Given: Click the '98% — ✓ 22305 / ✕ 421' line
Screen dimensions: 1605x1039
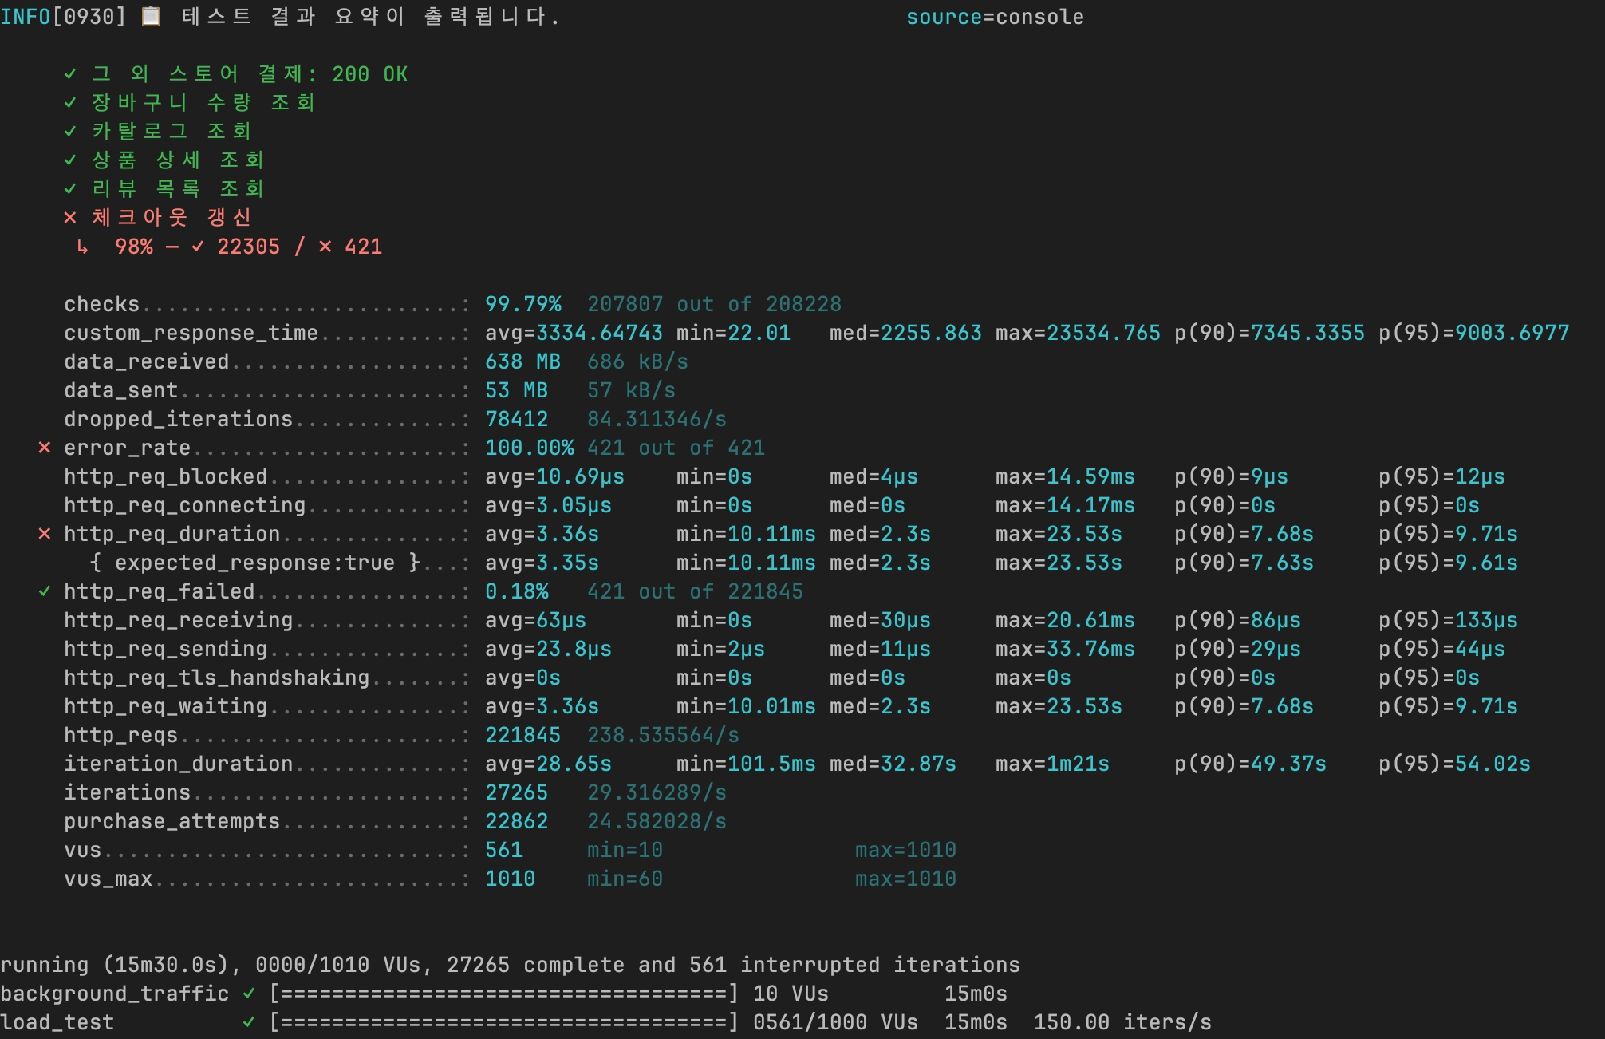Looking at the screenshot, I should coord(248,247).
